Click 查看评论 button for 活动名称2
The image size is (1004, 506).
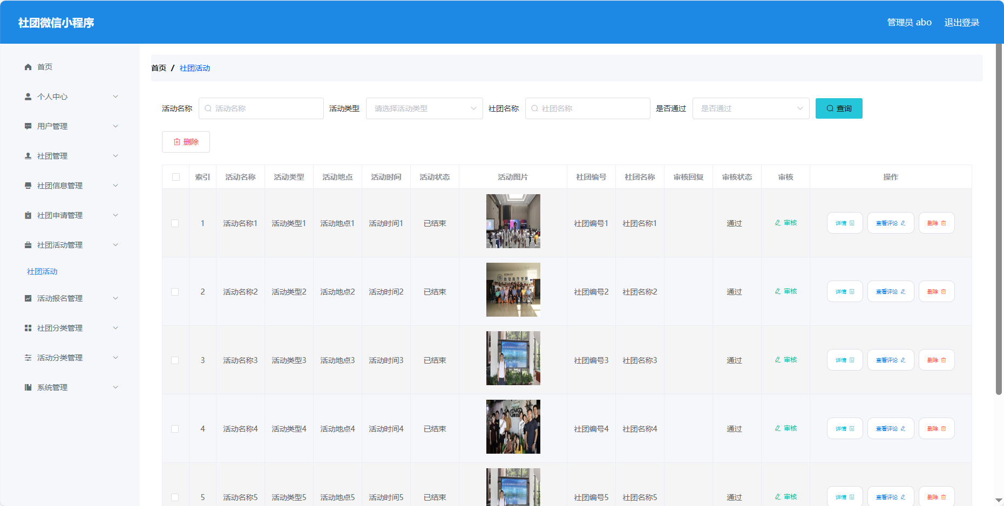[891, 291]
